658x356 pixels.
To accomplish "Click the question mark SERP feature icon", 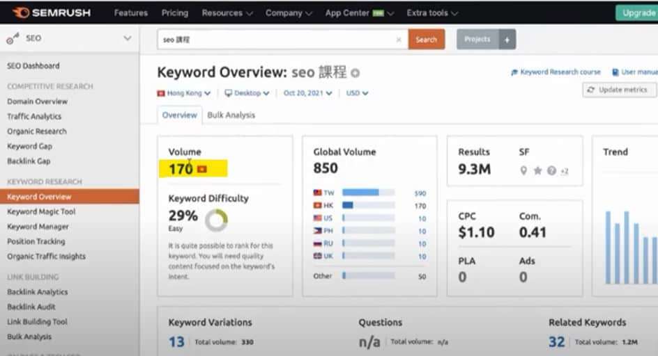I will click(551, 170).
